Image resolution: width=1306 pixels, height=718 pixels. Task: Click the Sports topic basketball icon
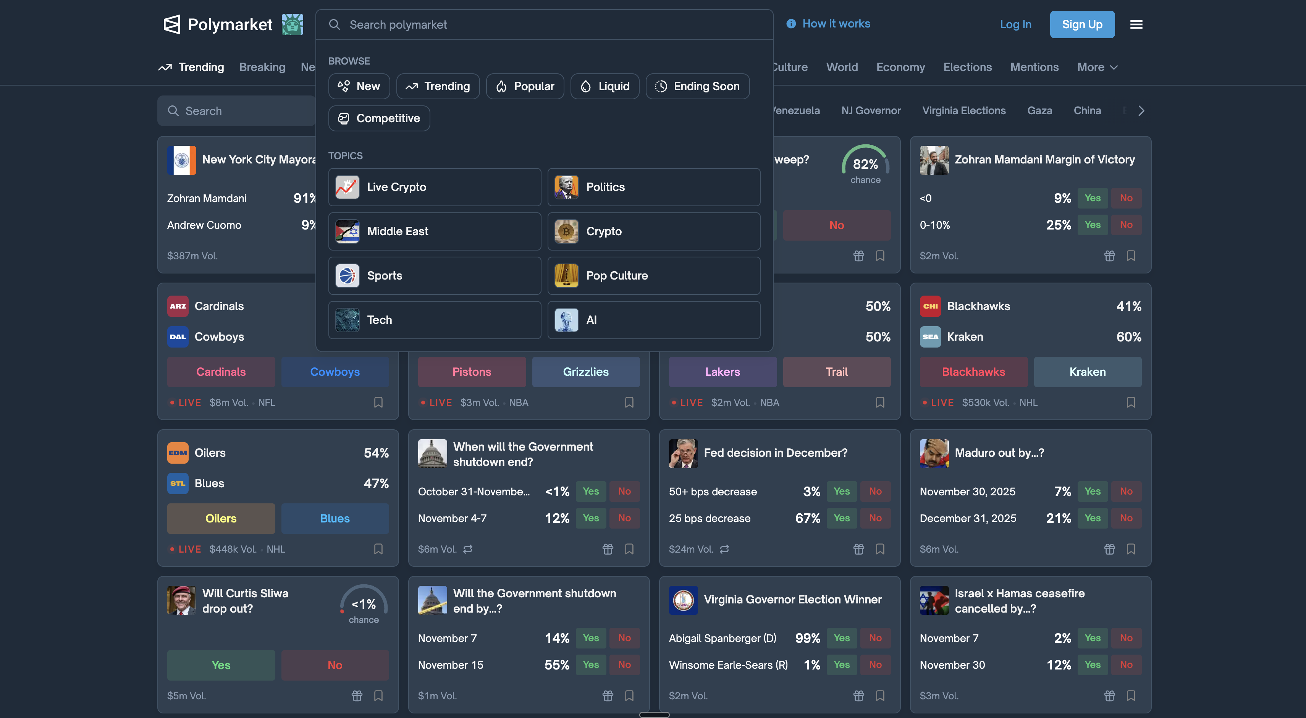[347, 276]
